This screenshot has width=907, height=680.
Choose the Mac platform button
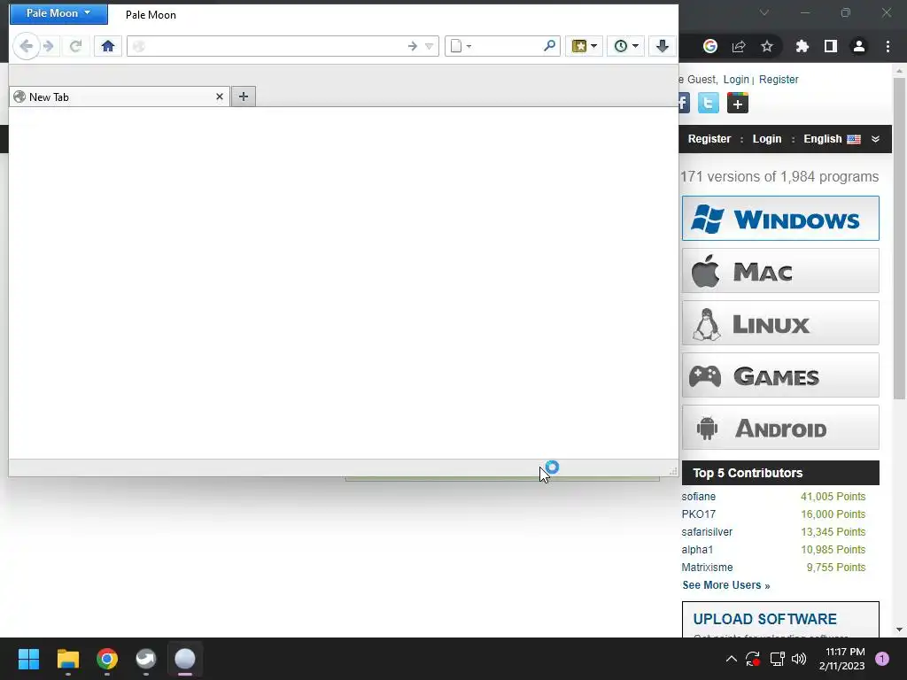tap(780, 271)
